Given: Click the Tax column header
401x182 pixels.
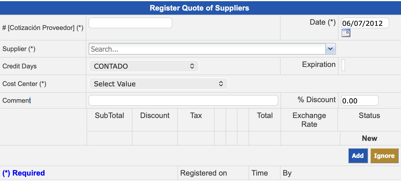Looking at the screenshot, I should tap(196, 116).
